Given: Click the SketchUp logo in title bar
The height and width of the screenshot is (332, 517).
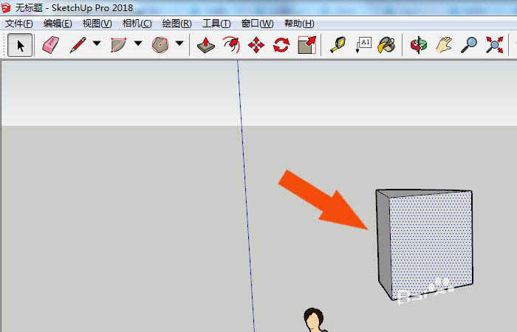Looking at the screenshot, I should click(6, 7).
